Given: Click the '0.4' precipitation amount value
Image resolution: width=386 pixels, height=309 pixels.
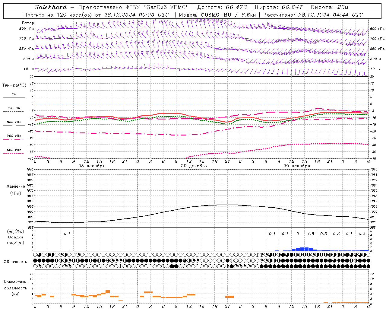Looking at the screenshot, I should (x=362, y=234).
